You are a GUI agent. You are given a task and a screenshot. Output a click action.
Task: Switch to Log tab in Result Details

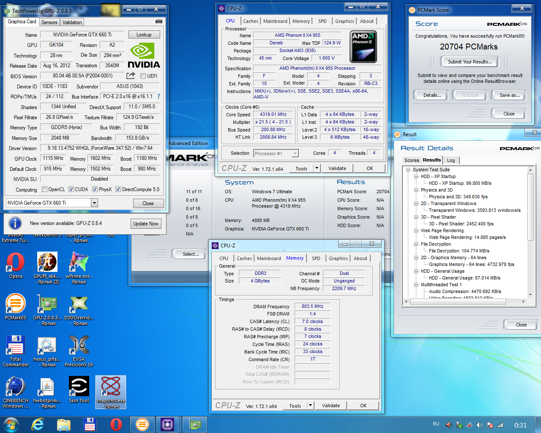click(451, 160)
